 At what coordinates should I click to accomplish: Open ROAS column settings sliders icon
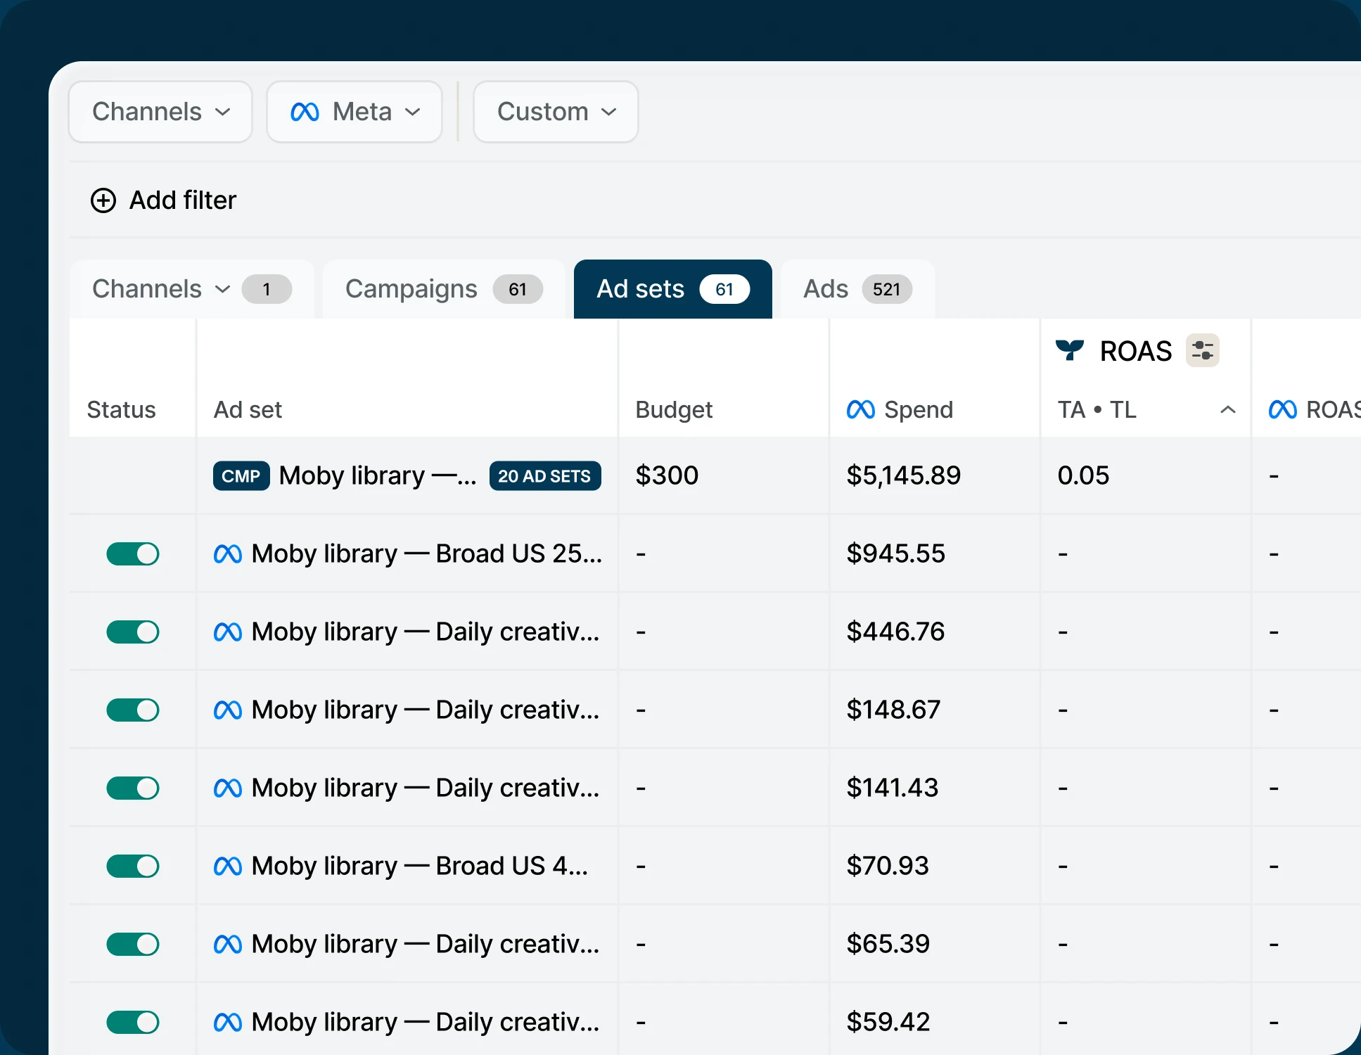(x=1203, y=350)
